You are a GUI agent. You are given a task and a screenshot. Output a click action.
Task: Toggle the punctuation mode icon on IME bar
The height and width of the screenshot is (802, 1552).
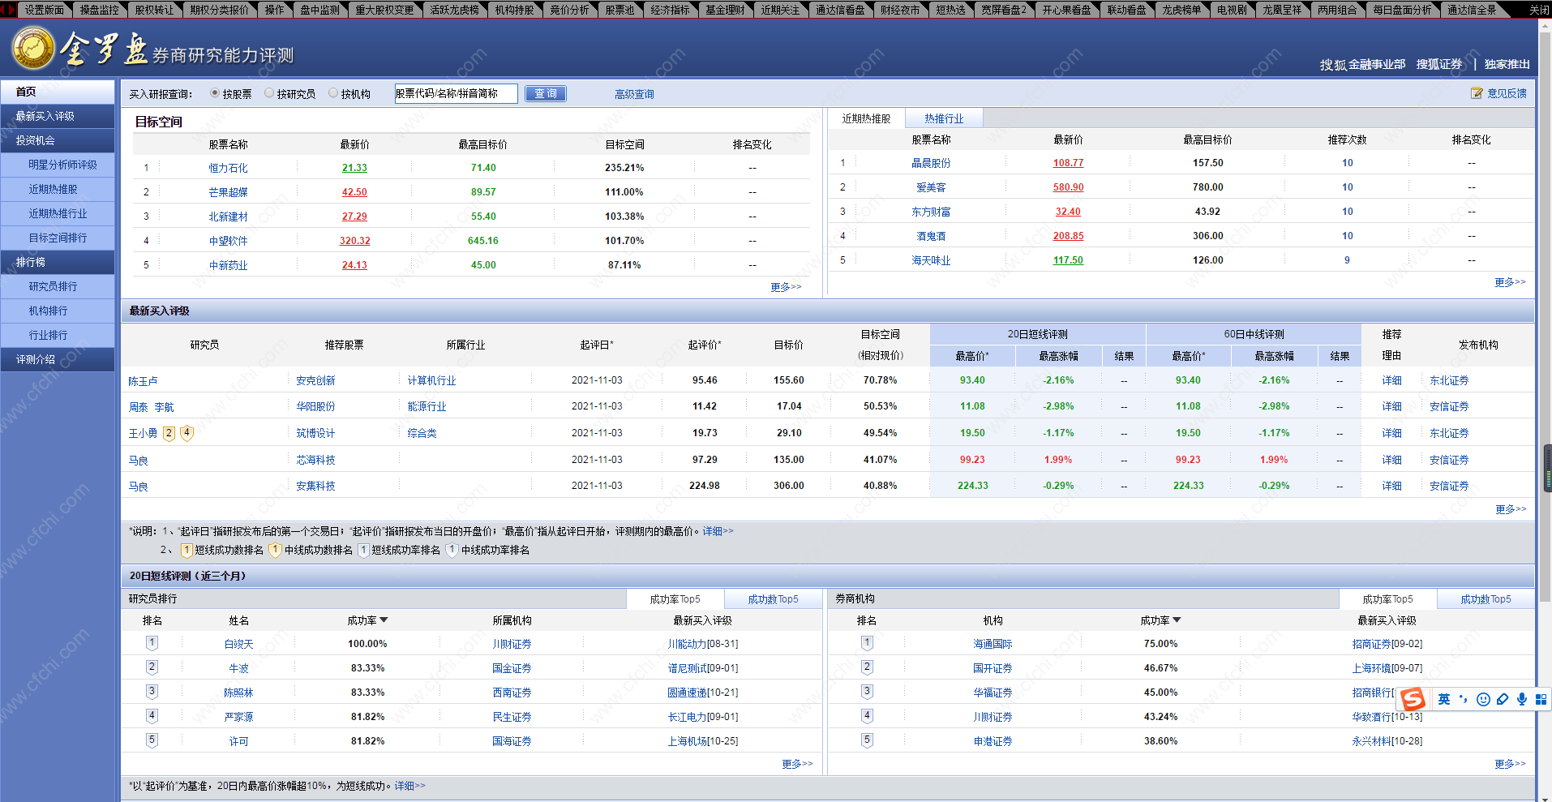pos(1464,699)
